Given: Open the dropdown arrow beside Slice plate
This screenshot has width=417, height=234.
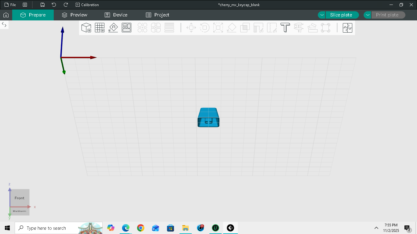Looking at the screenshot, I should (322, 15).
